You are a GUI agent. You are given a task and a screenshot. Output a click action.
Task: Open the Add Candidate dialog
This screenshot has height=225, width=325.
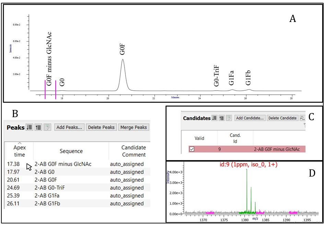point(250,118)
